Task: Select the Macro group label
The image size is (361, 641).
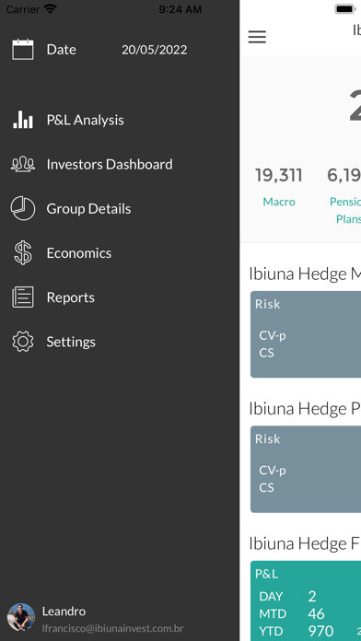Action: point(279,202)
